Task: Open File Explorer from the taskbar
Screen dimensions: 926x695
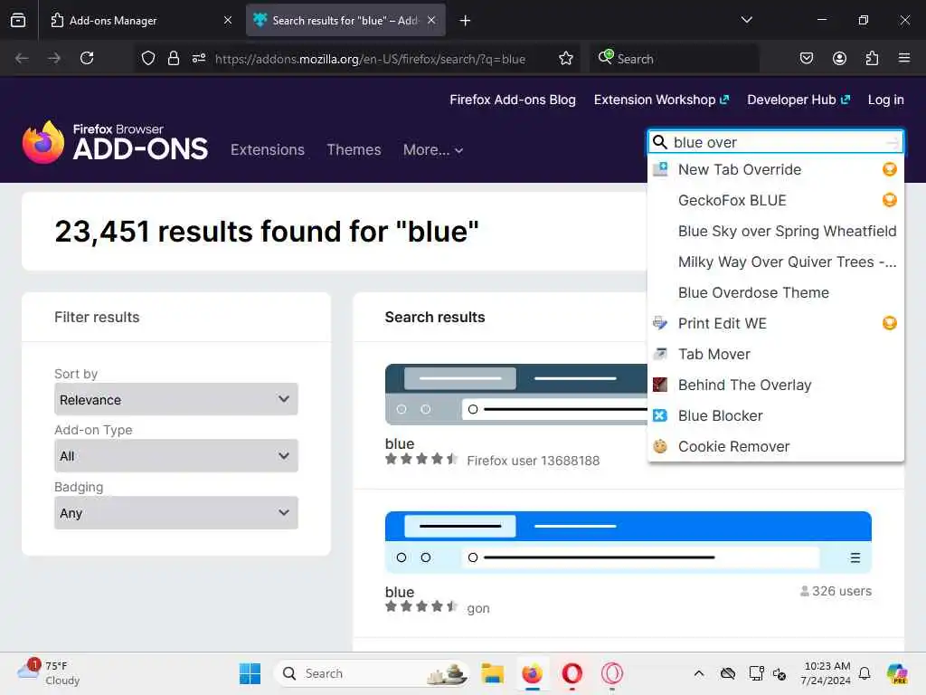Action: coord(492,673)
